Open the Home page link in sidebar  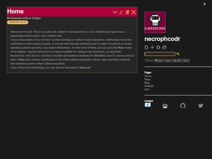tap(148, 76)
